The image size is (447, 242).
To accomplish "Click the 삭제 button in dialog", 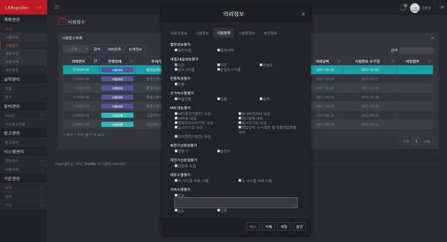I will [269, 227].
